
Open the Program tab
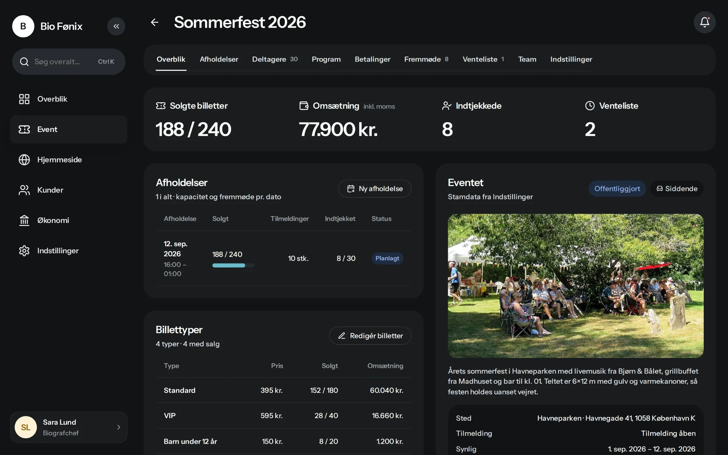326,59
